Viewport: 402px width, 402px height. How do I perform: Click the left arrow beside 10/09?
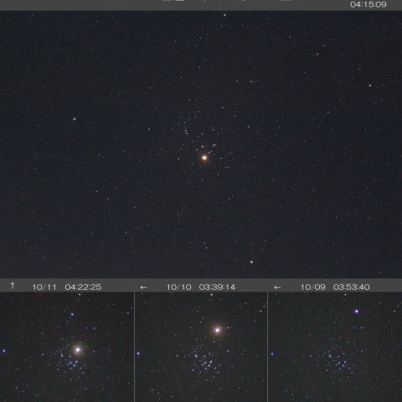[277, 287]
